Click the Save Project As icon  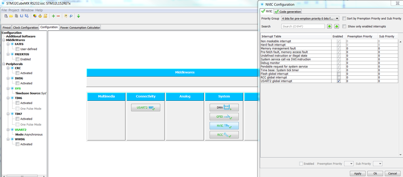tap(27, 16)
